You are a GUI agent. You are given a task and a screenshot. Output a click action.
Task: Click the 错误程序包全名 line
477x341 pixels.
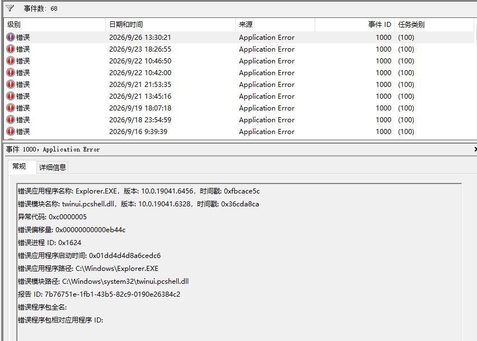(x=43, y=307)
